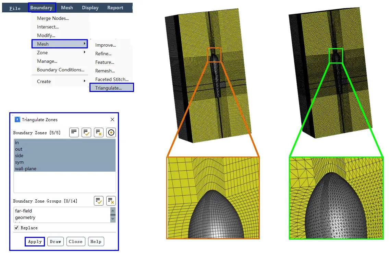
Task: Click the circular selection helper icon
Action: point(111,132)
